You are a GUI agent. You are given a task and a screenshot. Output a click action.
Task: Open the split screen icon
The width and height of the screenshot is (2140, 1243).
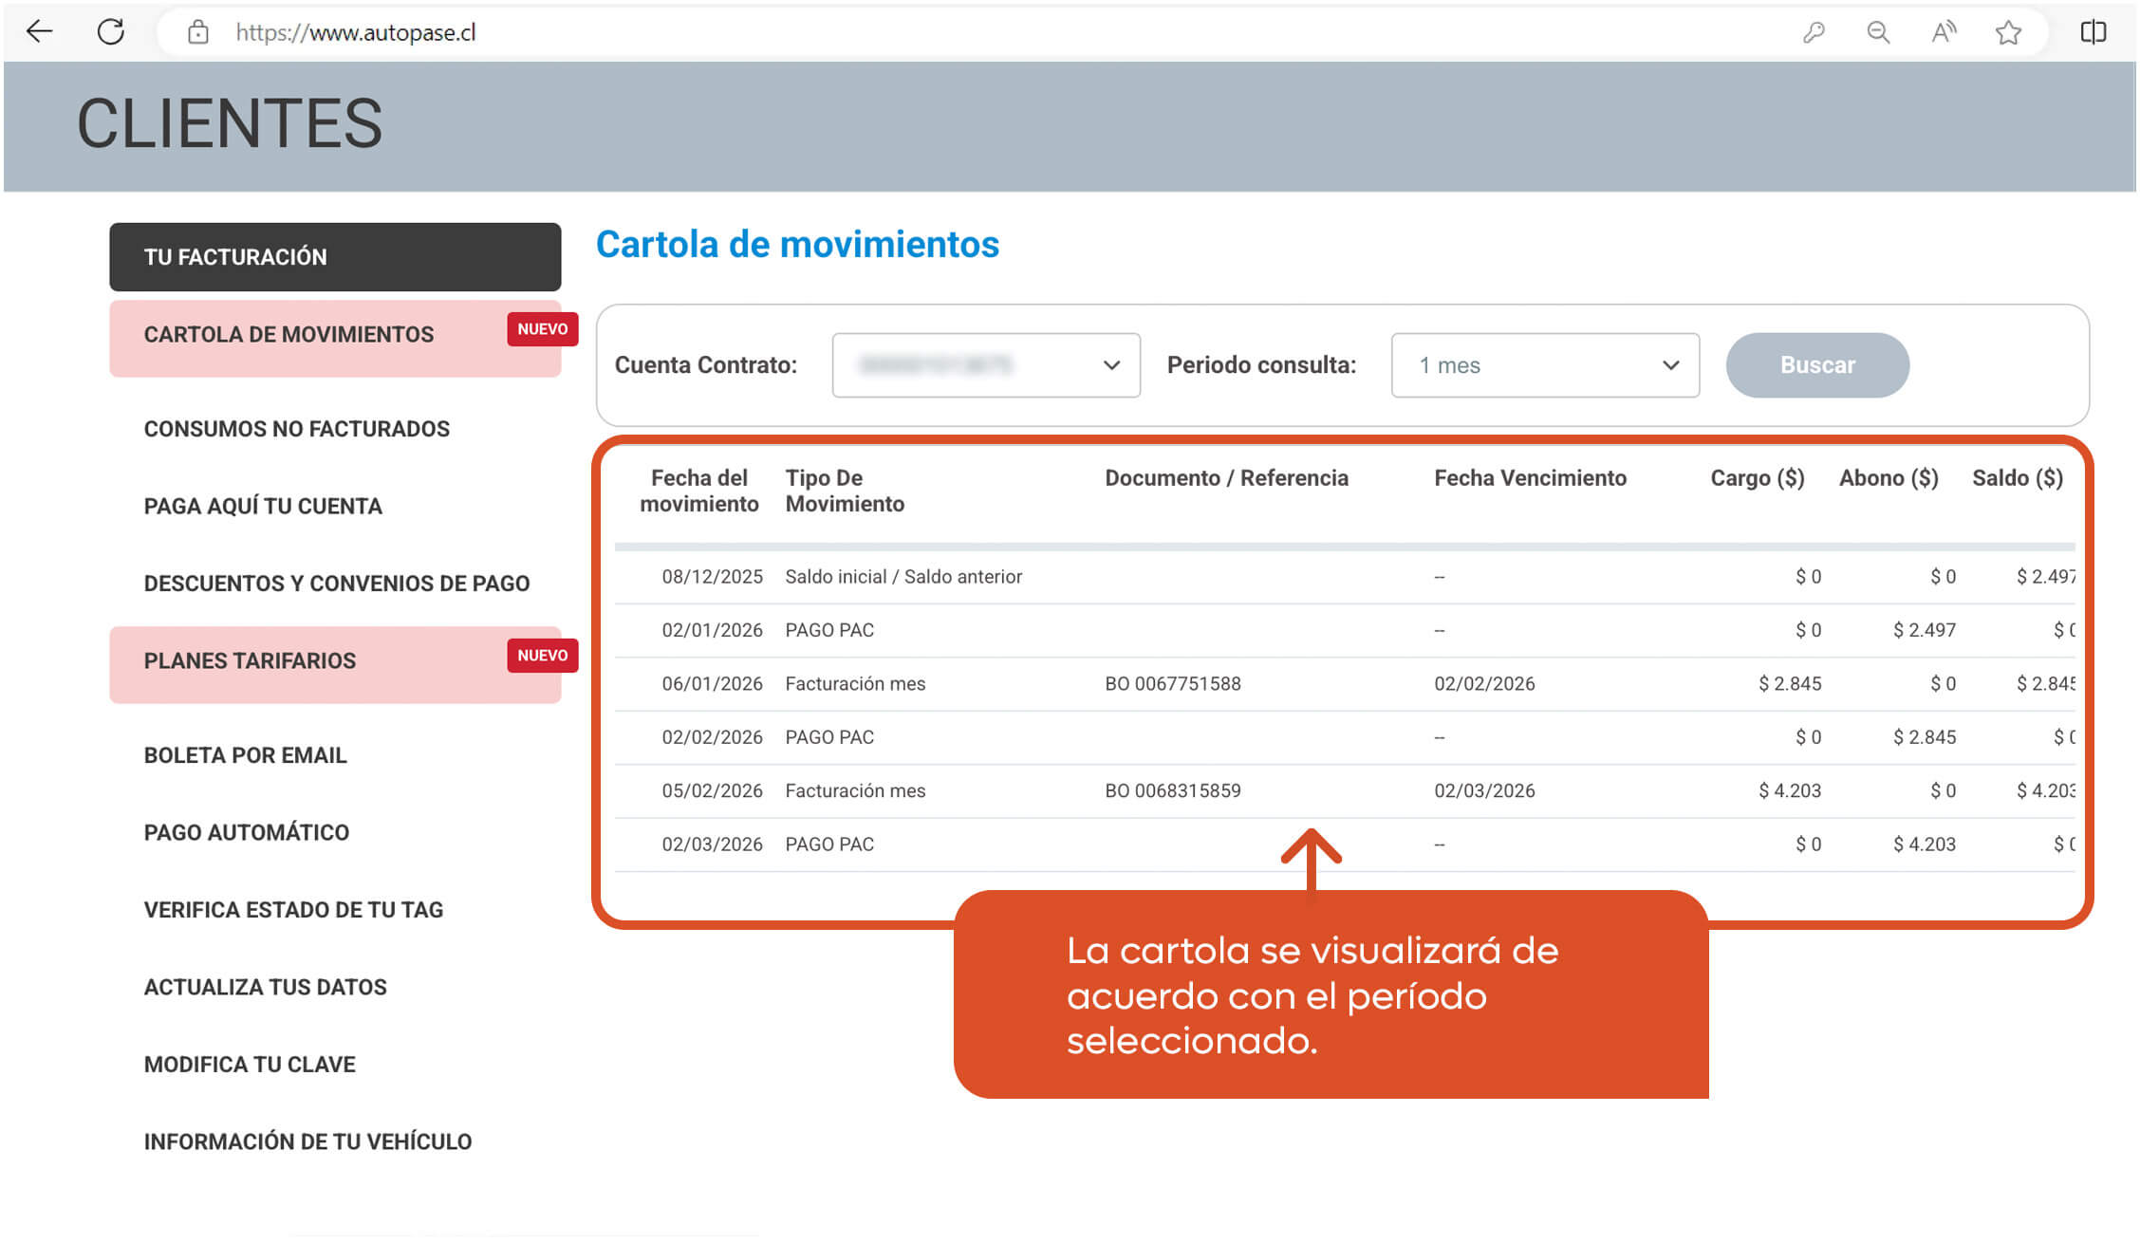click(x=2093, y=32)
